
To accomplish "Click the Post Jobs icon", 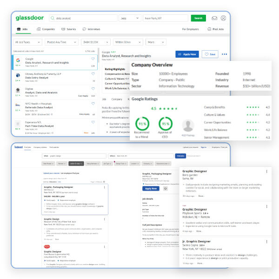I will (x=209, y=29).
